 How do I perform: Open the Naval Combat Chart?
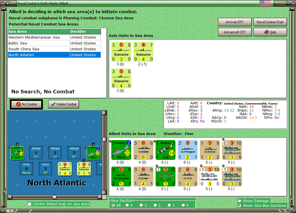[270, 22]
